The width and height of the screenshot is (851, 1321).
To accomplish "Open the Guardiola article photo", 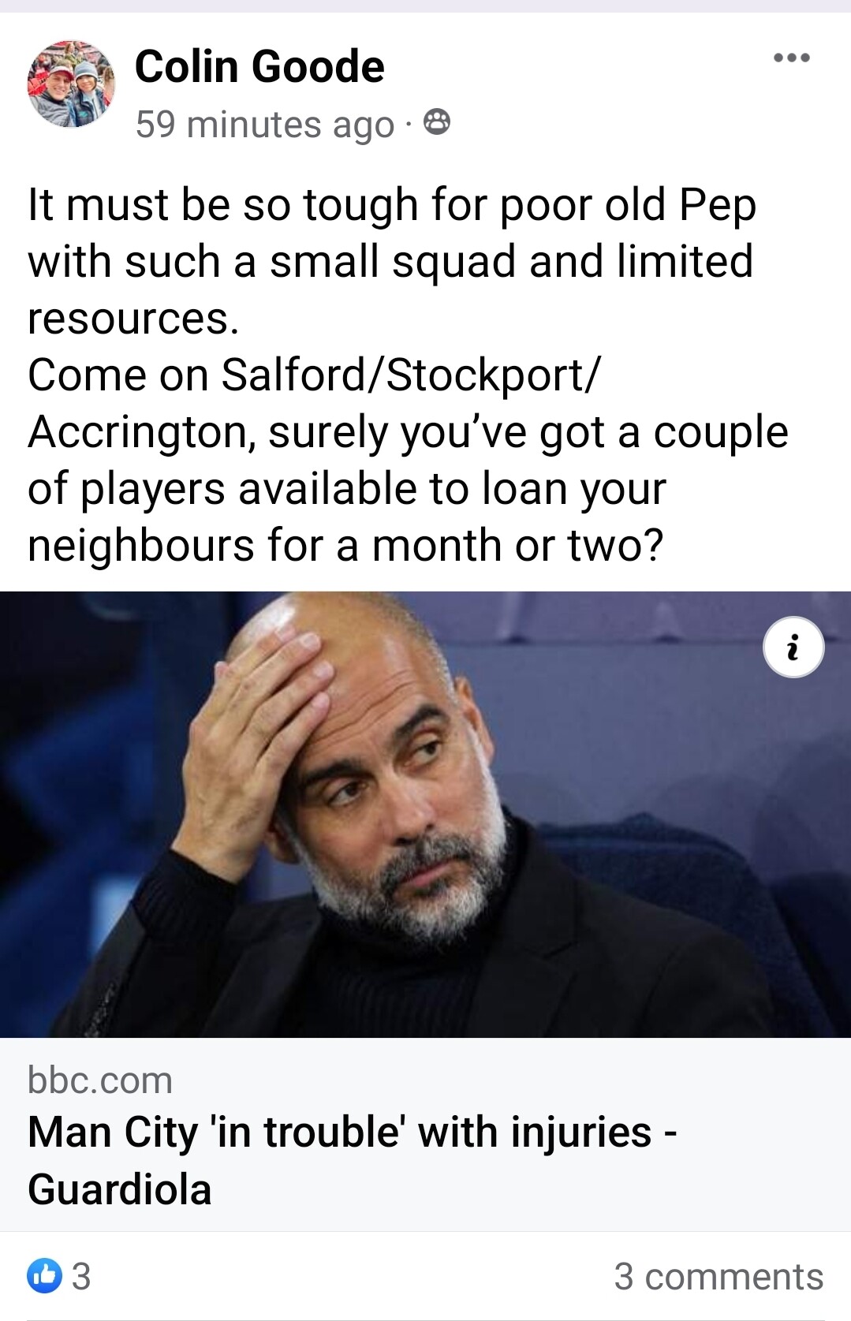I will click(425, 814).
